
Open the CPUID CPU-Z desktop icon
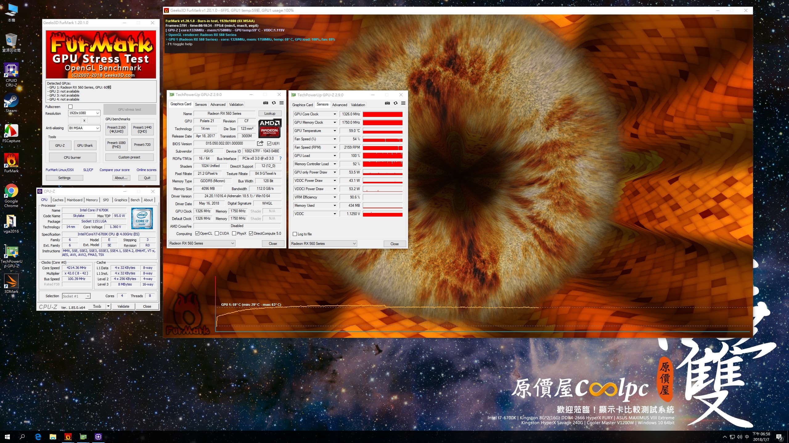click(11, 75)
